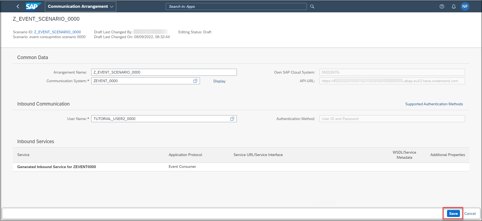The height and width of the screenshot is (221, 482).
Task: Select the Inbound Services section heading
Action: pyautogui.click(x=36, y=142)
